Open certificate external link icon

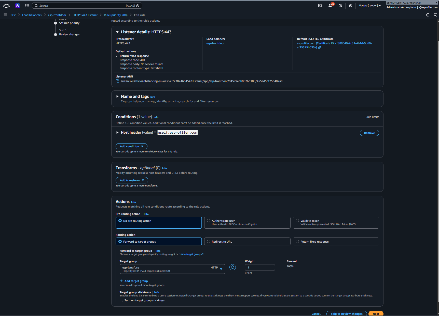pyautogui.click(x=319, y=47)
